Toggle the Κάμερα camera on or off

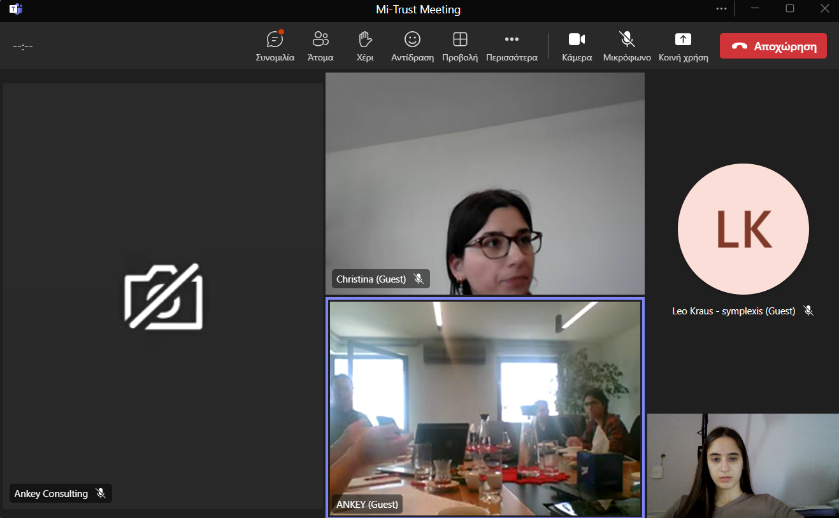point(577,40)
